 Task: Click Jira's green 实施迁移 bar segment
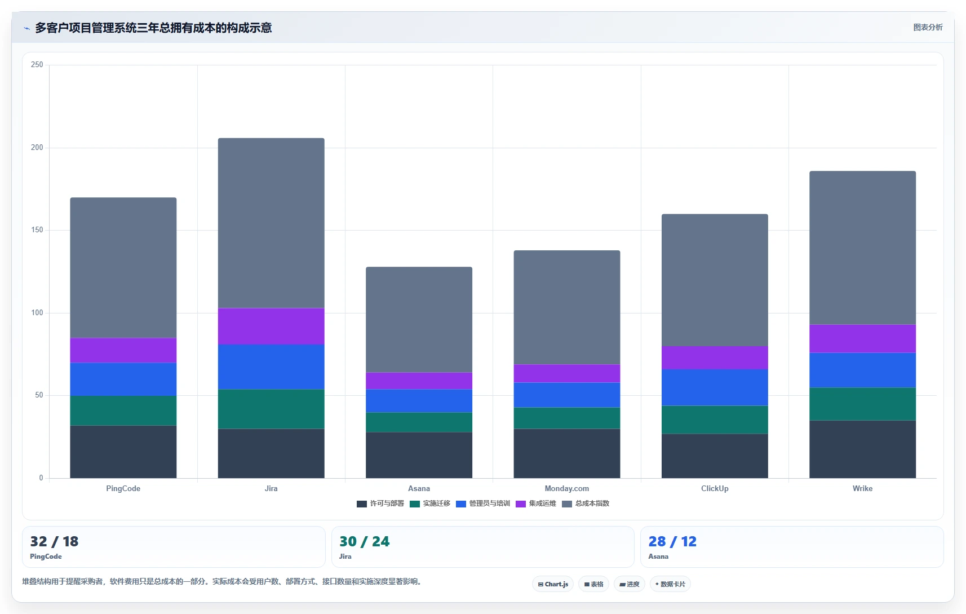point(271,409)
